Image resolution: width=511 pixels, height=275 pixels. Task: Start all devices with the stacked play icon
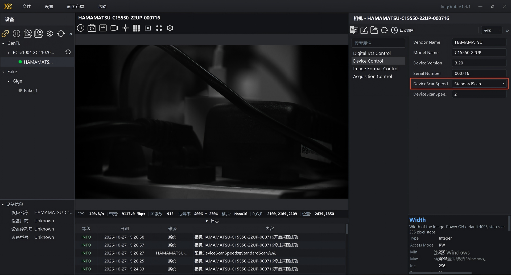point(28,34)
